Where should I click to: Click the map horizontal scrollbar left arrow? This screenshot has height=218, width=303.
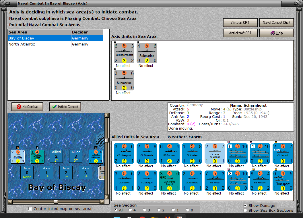(x=10, y=202)
